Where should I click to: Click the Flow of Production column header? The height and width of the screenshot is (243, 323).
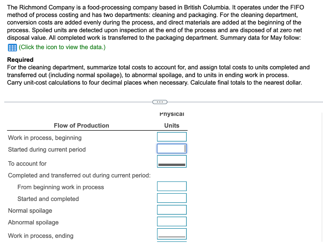click(x=81, y=125)
